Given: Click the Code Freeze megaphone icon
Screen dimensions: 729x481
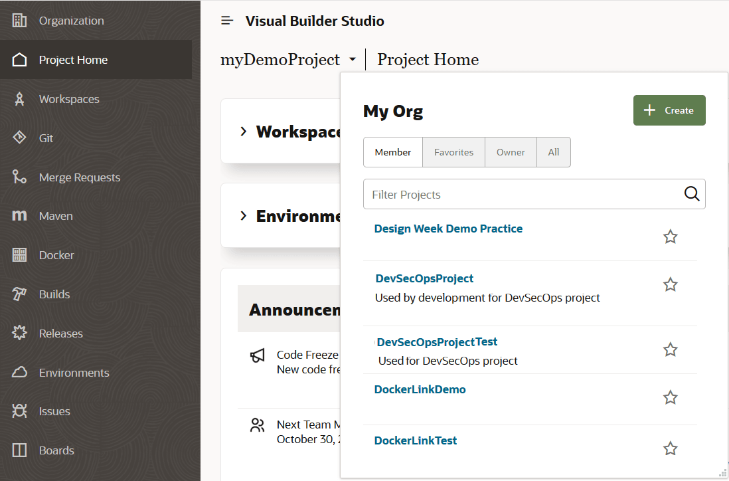Looking at the screenshot, I should click(x=258, y=356).
